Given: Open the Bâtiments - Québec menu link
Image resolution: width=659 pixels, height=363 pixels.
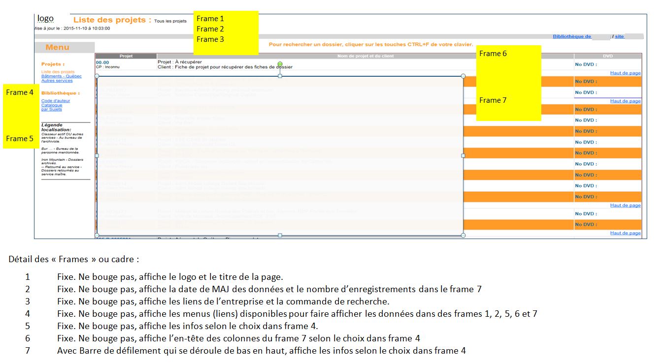Looking at the screenshot, I should click(61, 76).
